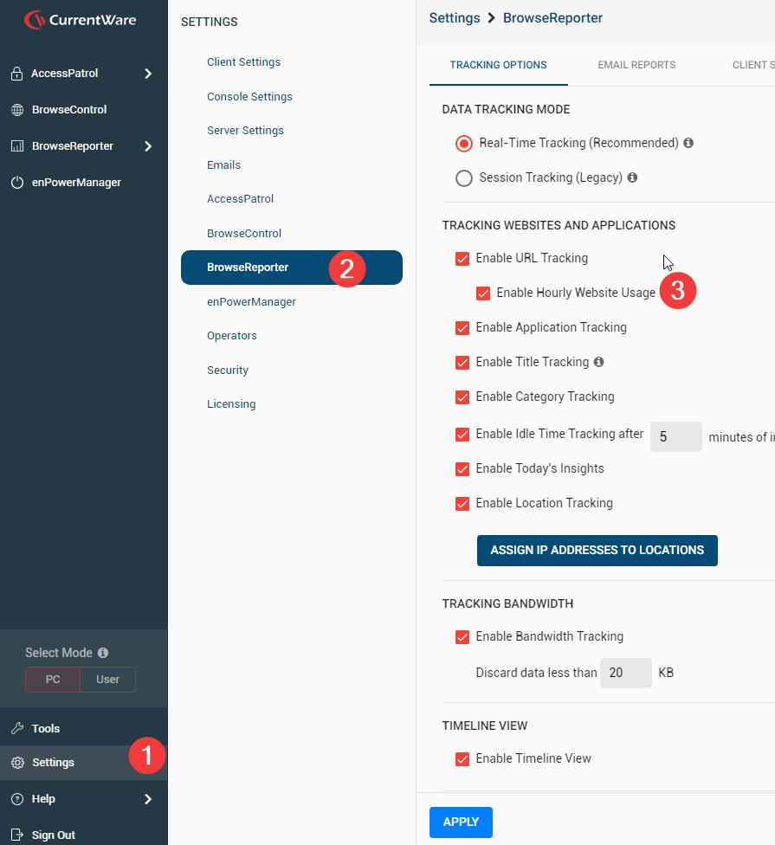This screenshot has width=775, height=845.
Task: Toggle Enable Timeline View checkbox
Action: (462, 758)
